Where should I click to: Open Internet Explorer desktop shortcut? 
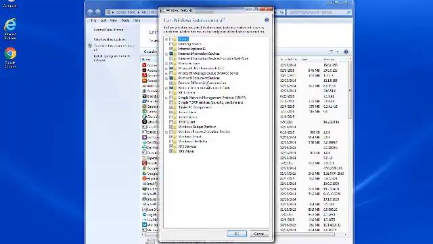[x=10, y=28]
